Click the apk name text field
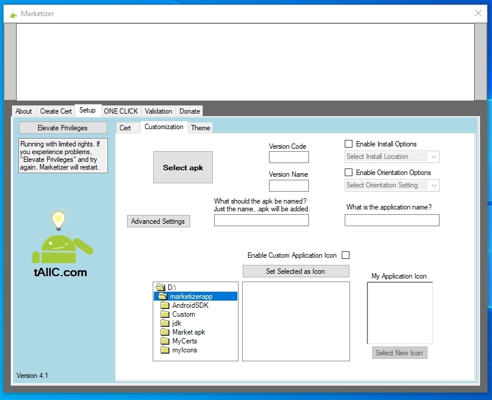The width and height of the screenshot is (492, 400). [261, 220]
